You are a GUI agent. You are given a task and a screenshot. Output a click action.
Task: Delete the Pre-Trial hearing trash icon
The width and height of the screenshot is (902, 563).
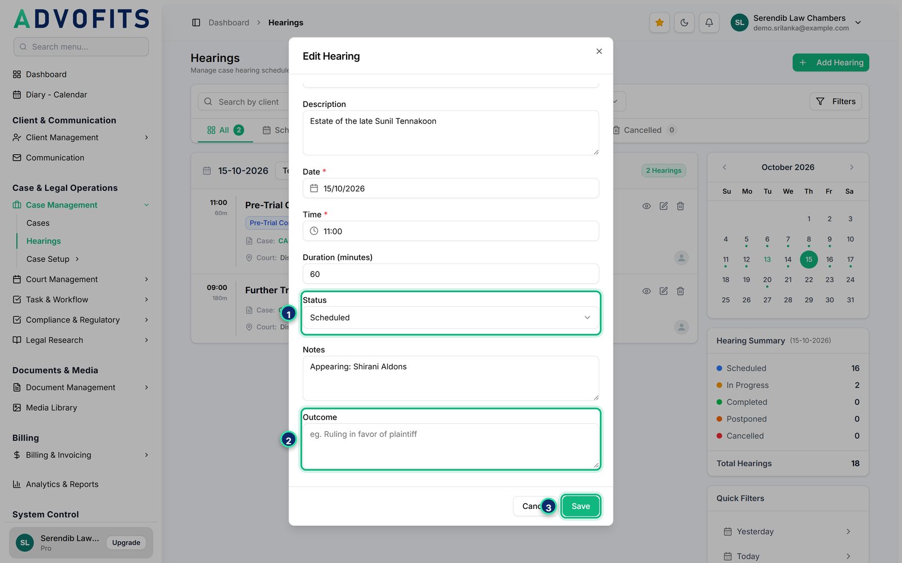coord(680,206)
